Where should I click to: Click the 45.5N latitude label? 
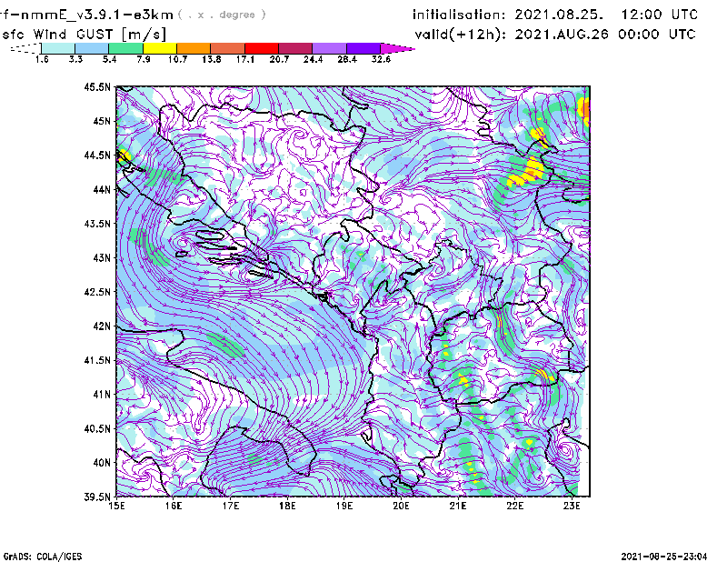tap(97, 86)
